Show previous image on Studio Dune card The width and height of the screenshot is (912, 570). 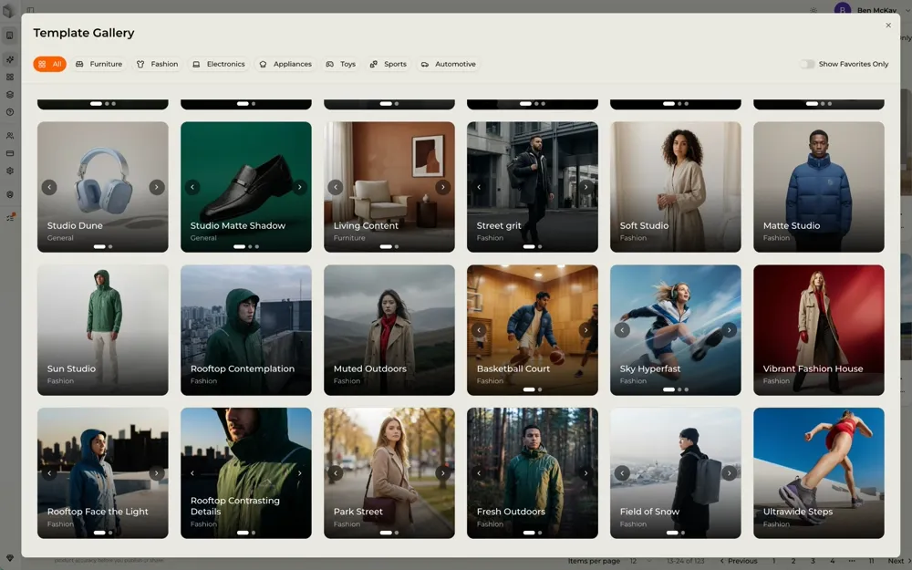(x=49, y=187)
